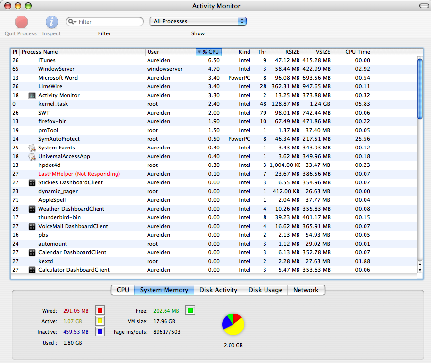431x363 pixels.
Task: Click the Page ins/outs value 89617/503
Action: [x=167, y=332]
